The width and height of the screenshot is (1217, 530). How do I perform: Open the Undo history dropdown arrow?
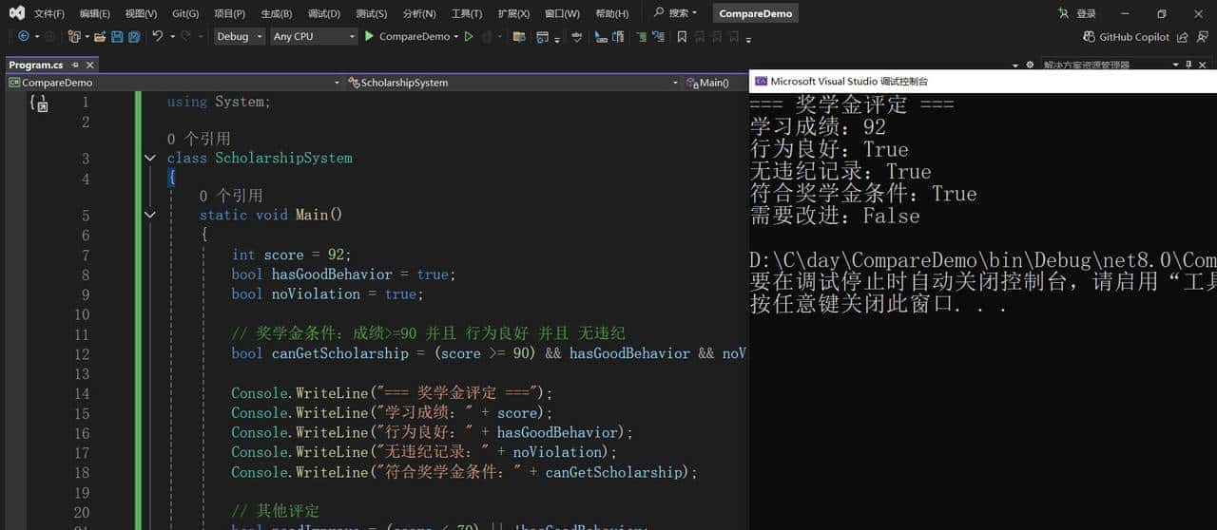[172, 36]
